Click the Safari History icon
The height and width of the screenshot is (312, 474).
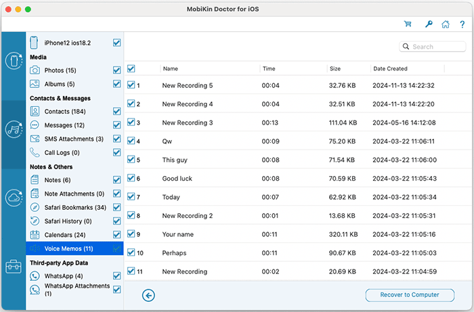click(35, 221)
